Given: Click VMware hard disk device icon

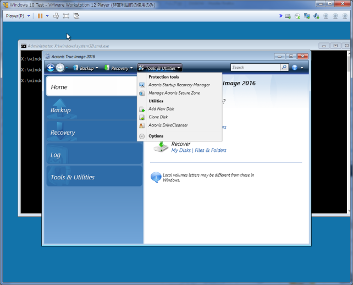Looking at the screenshot, I should (x=288, y=16).
